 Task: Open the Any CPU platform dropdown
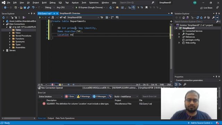point(65,8)
